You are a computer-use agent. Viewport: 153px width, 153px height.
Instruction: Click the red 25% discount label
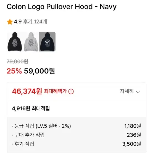pos(14,71)
